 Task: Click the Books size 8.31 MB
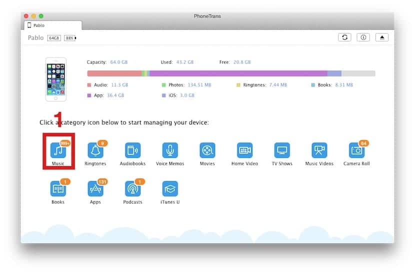(x=344, y=85)
